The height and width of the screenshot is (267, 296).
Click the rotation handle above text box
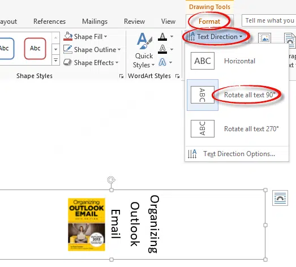tap(111, 180)
